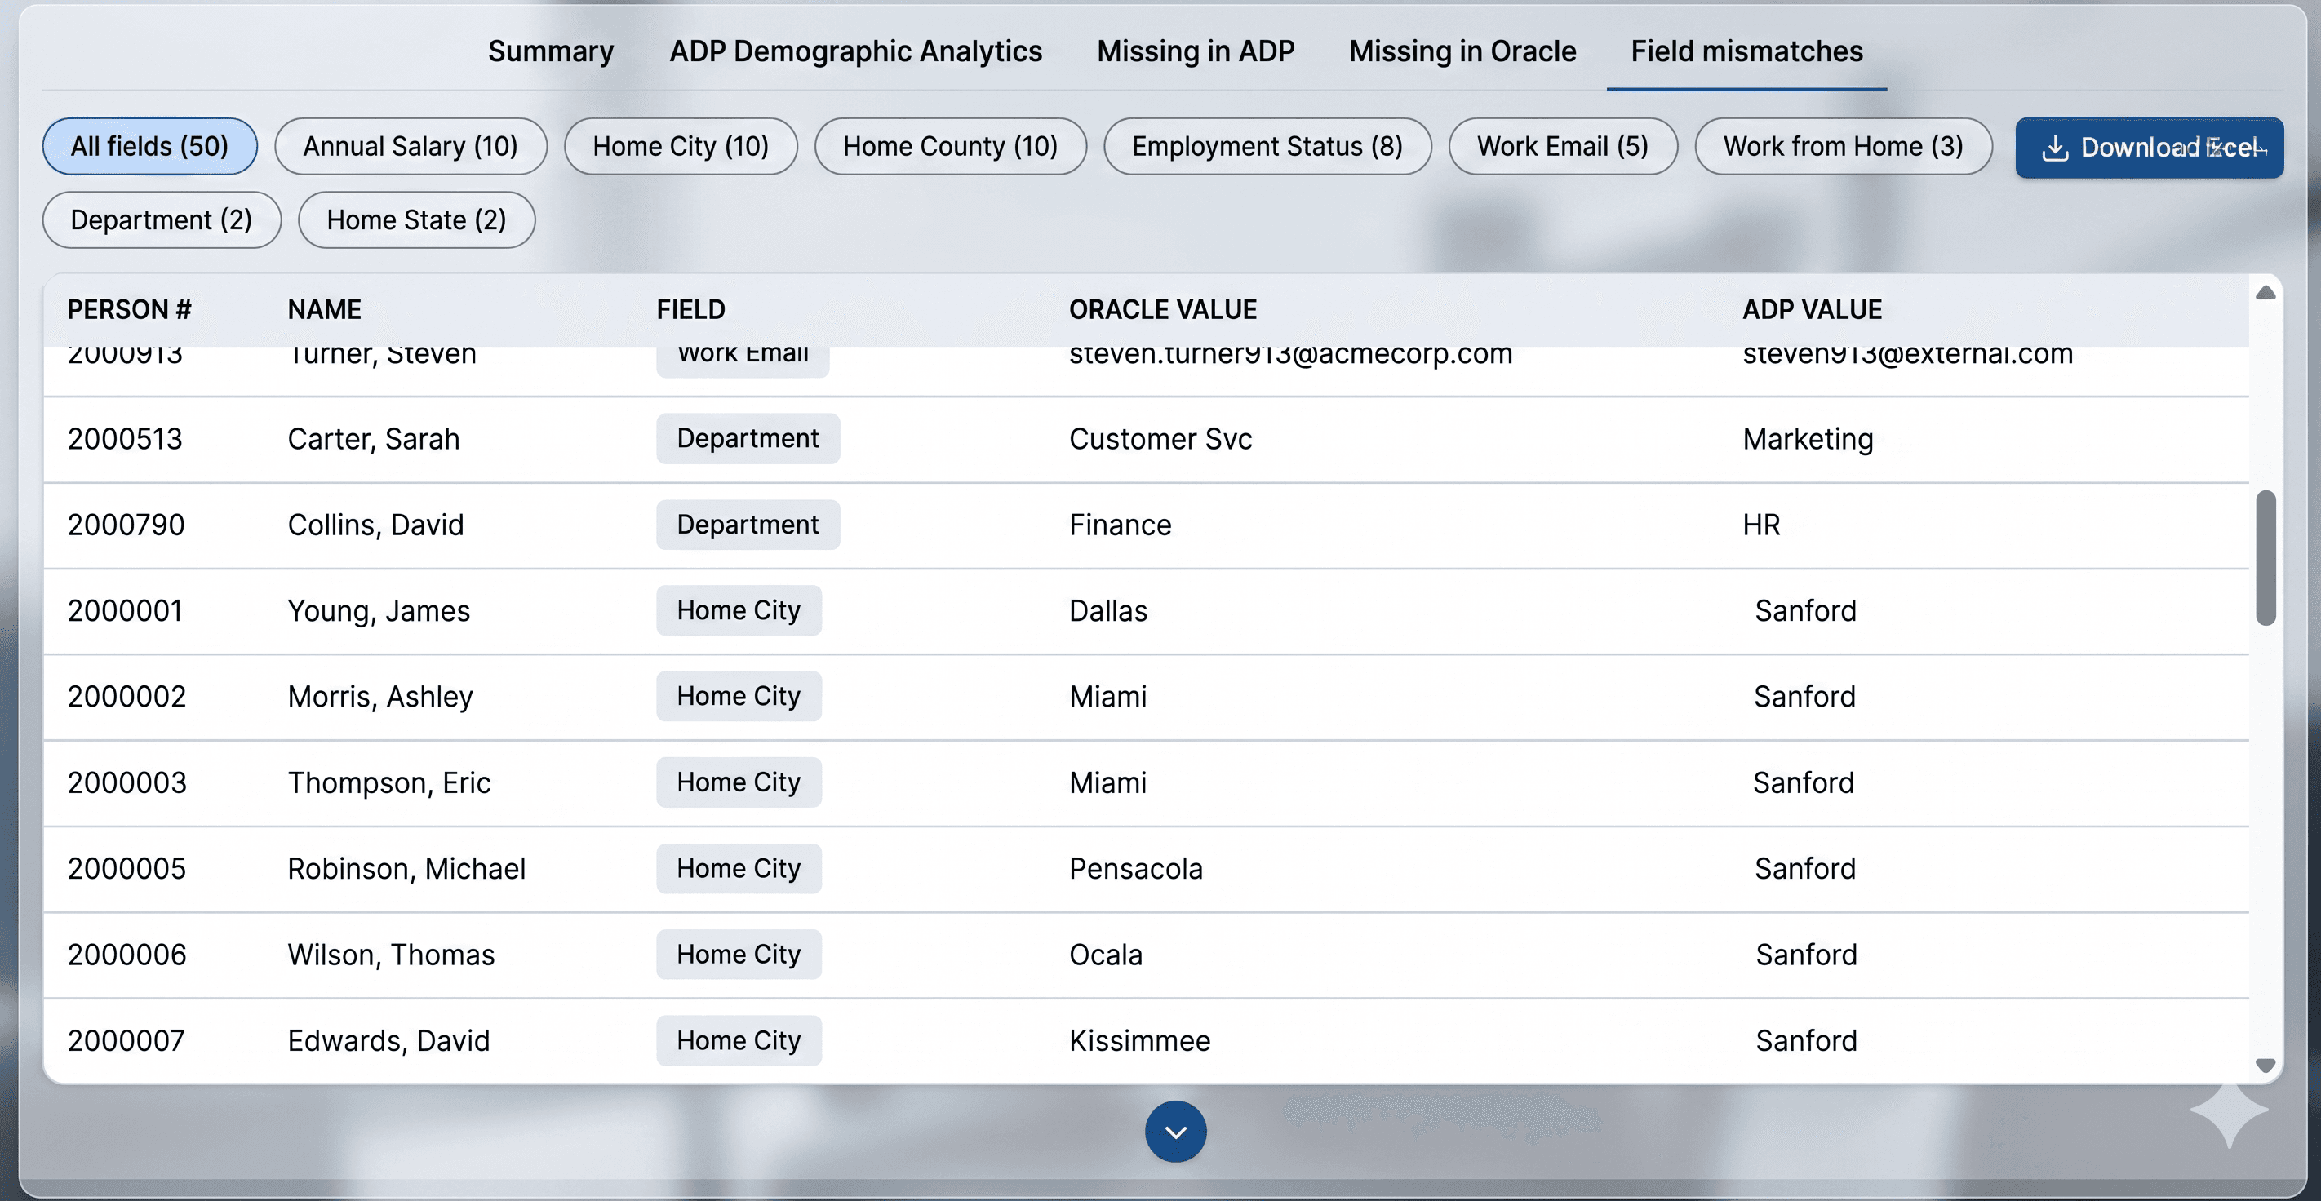Click Sanford in the Young, James row
The height and width of the screenshot is (1201, 2321).
[1804, 611]
